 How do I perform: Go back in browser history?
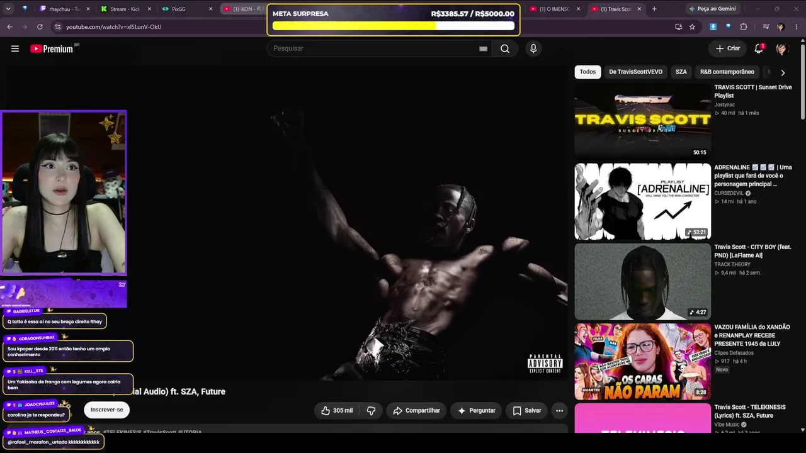[x=9, y=26]
